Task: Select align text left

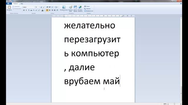Action: [x=47, y=10]
